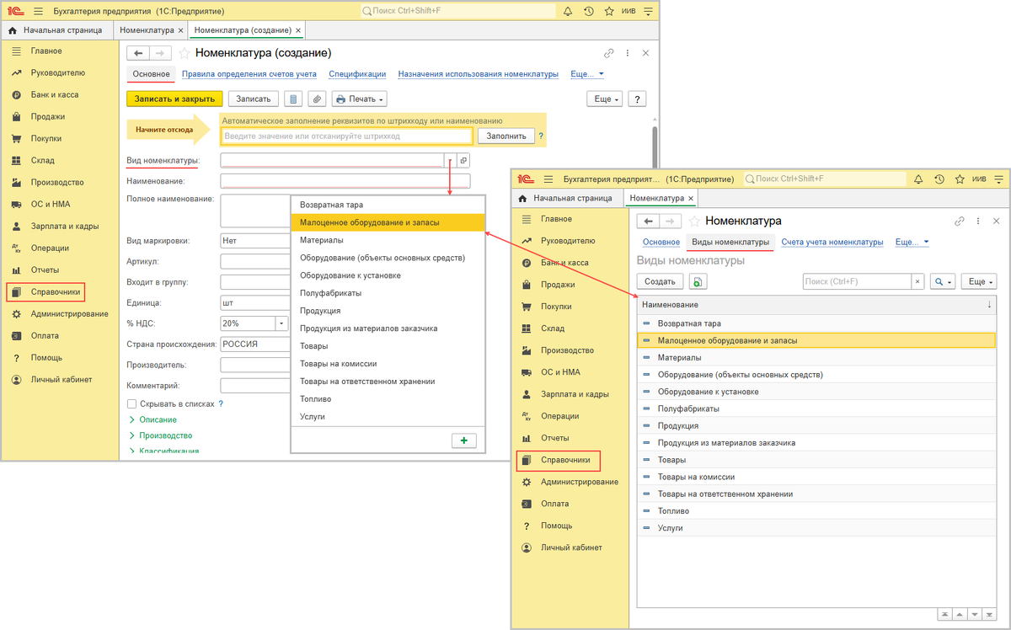Select Возвратная тара row in right table
This screenshot has height=630, width=1011.
pyautogui.click(x=816, y=323)
